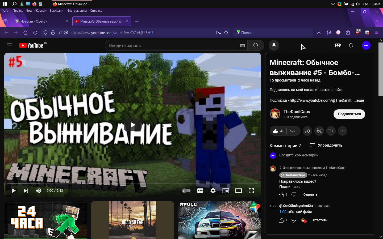Image resolution: width=383 pixels, height=239 pixels.
Task: Open the uBlock Origin extension
Action: [358, 32]
